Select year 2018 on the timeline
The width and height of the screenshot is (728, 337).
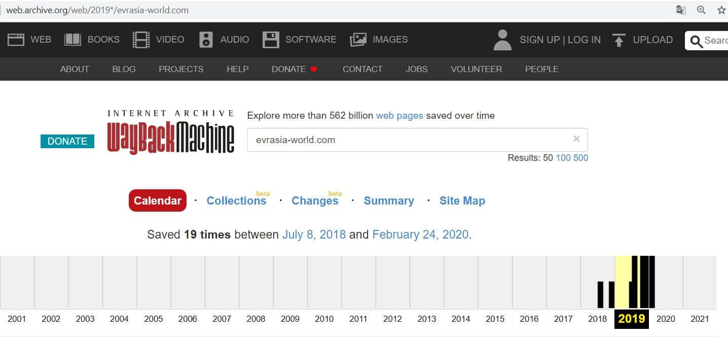pyautogui.click(x=597, y=319)
